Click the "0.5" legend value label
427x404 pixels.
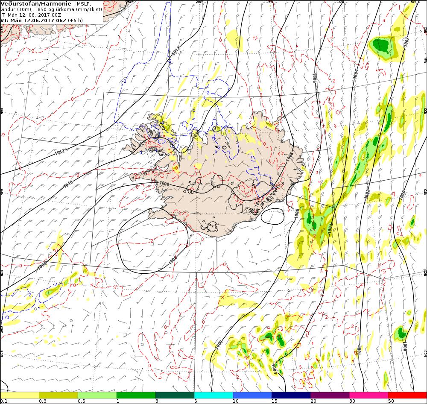[x=82, y=401]
